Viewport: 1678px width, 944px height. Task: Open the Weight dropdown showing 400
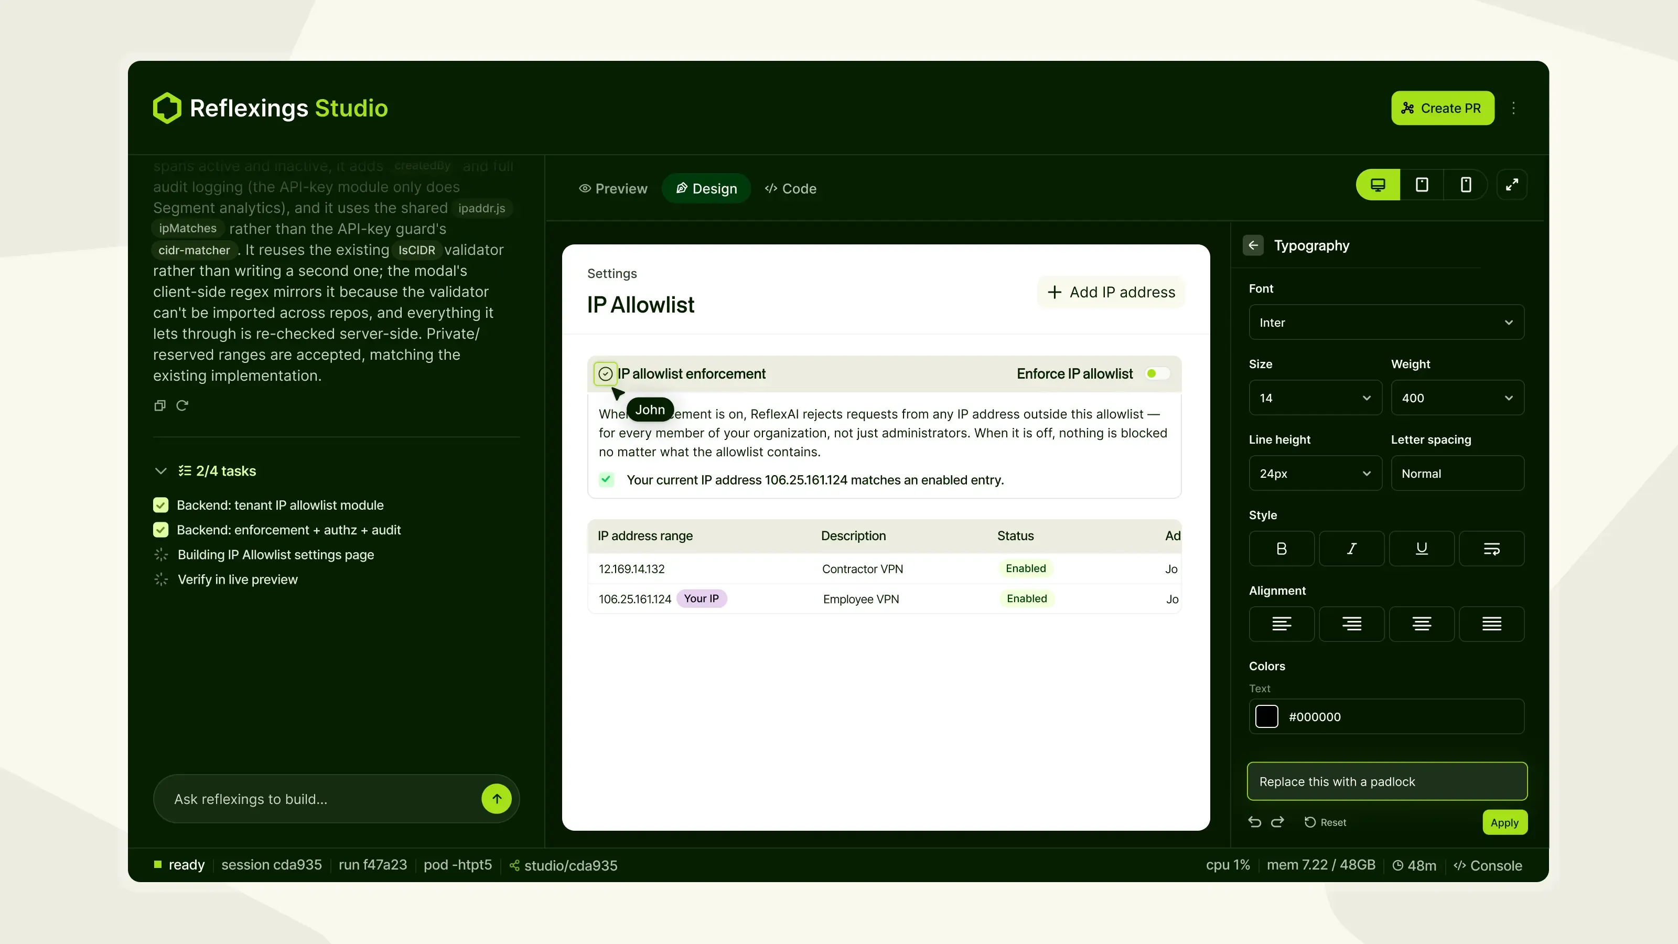(1457, 398)
